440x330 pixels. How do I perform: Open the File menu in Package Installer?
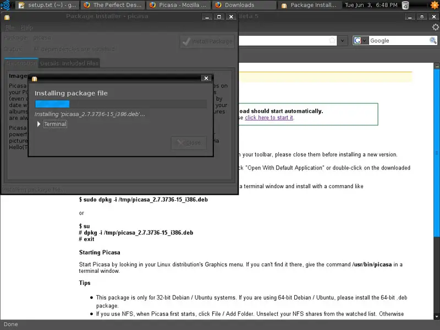coord(10,28)
